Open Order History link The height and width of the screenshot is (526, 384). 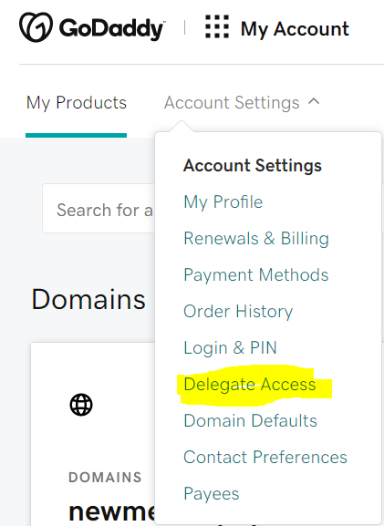click(238, 311)
